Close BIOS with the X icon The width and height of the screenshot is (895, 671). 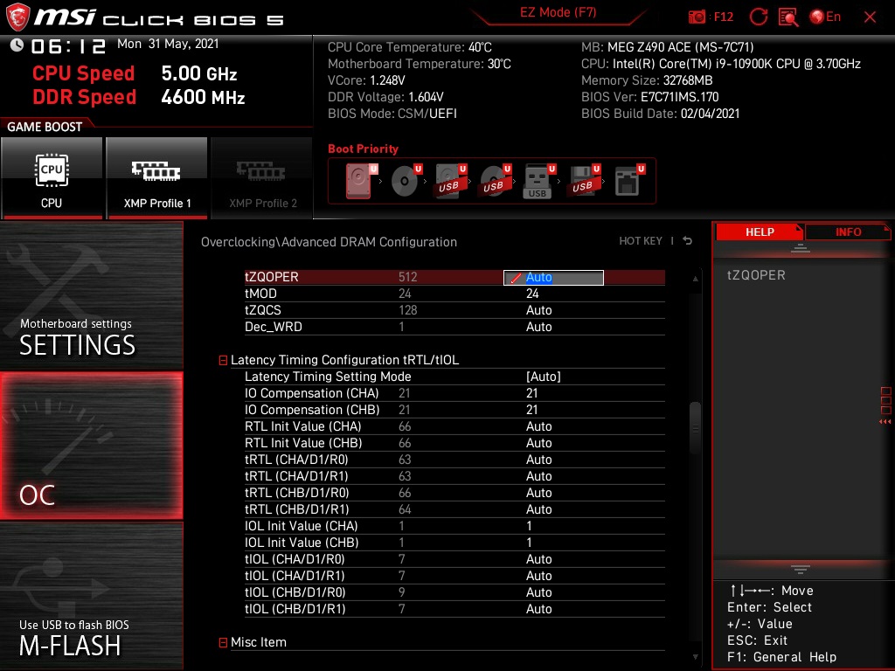click(870, 17)
